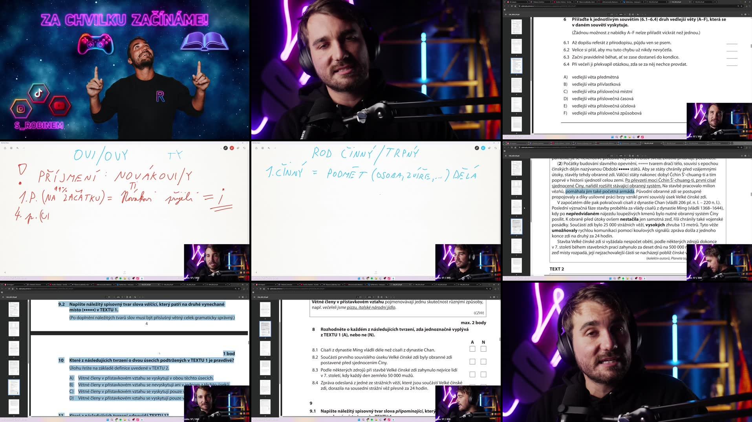752x422 pixels.
Task: Click the back navigation arrow in the browser
Action: (505, 6)
